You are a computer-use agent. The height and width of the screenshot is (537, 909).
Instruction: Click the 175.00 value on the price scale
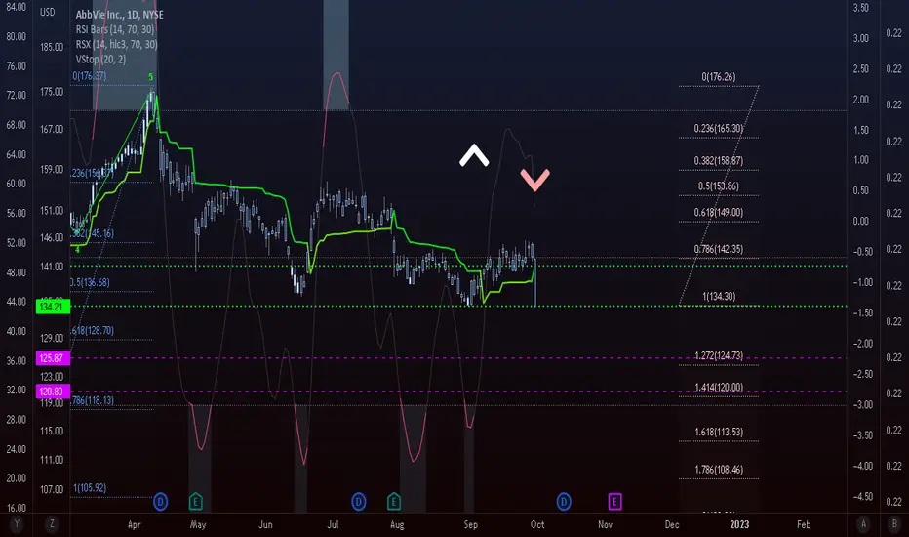pos(52,92)
